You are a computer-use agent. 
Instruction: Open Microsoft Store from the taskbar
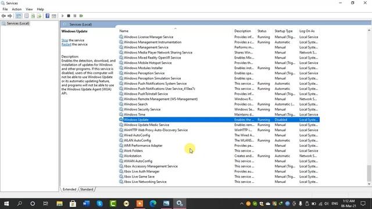73,204
